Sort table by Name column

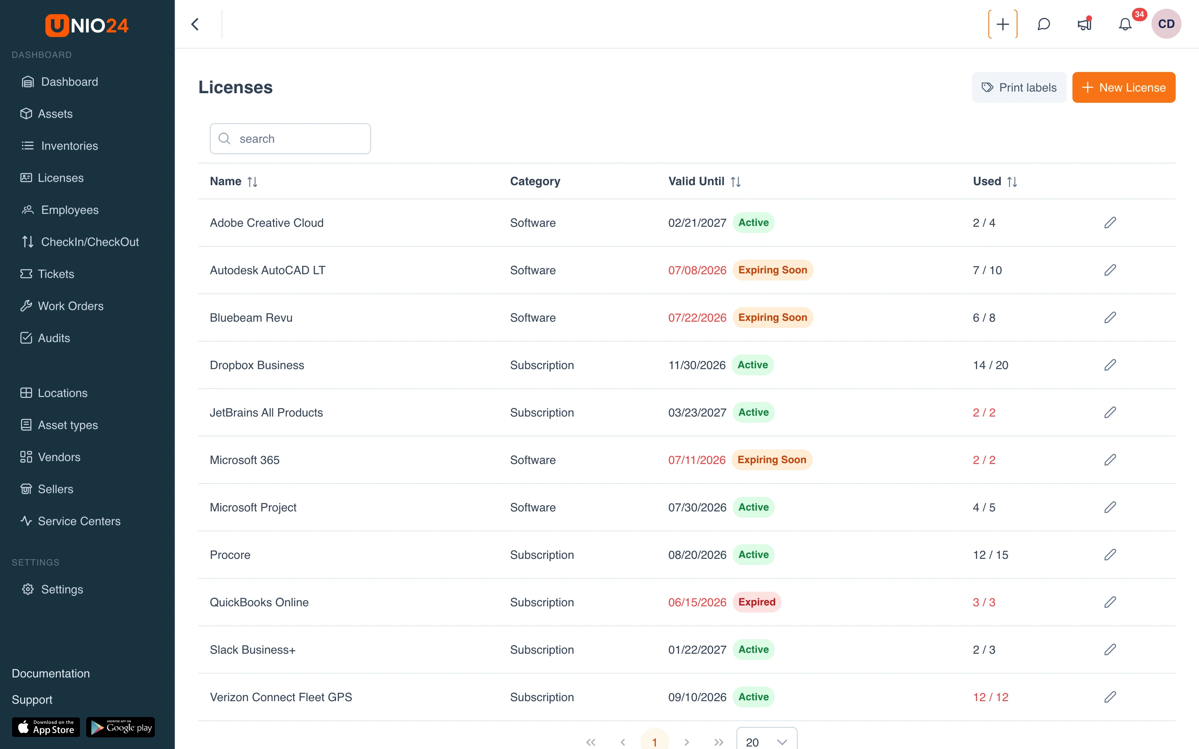pyautogui.click(x=252, y=182)
